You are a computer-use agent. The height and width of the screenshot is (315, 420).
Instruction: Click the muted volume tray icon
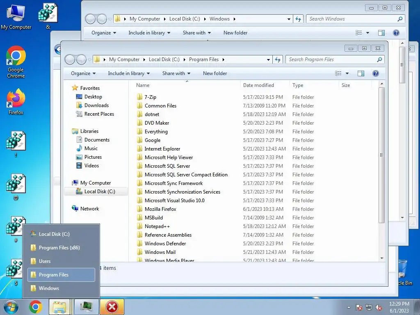(379, 308)
